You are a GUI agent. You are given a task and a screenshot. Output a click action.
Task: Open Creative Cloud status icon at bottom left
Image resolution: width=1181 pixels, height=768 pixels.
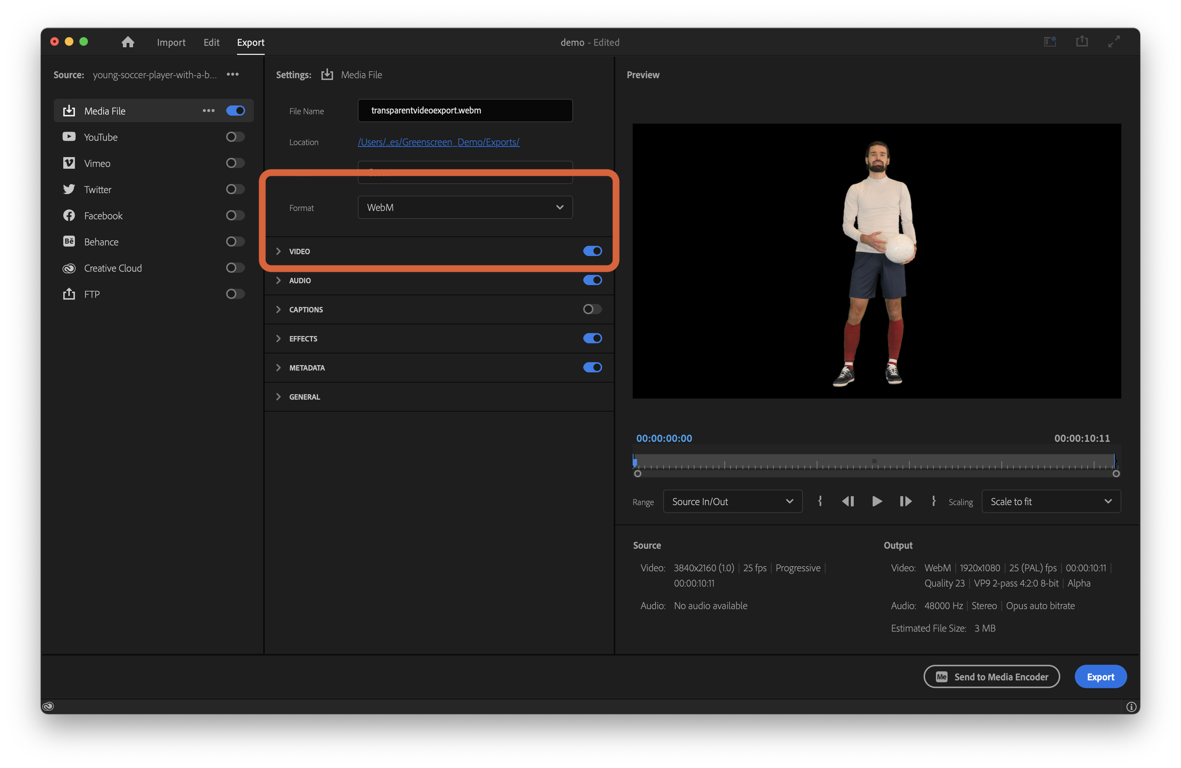tap(48, 707)
